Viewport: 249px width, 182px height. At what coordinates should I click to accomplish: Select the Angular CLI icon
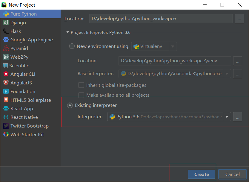pos(6,74)
